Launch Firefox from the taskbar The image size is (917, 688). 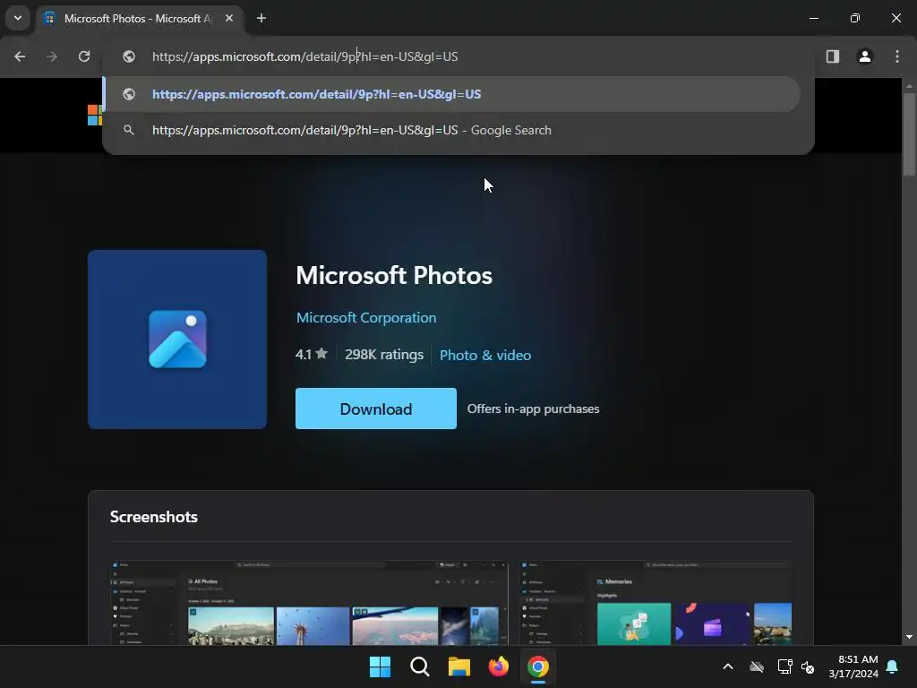498,666
